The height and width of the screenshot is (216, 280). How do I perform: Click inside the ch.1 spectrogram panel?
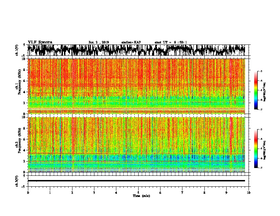(136, 86)
